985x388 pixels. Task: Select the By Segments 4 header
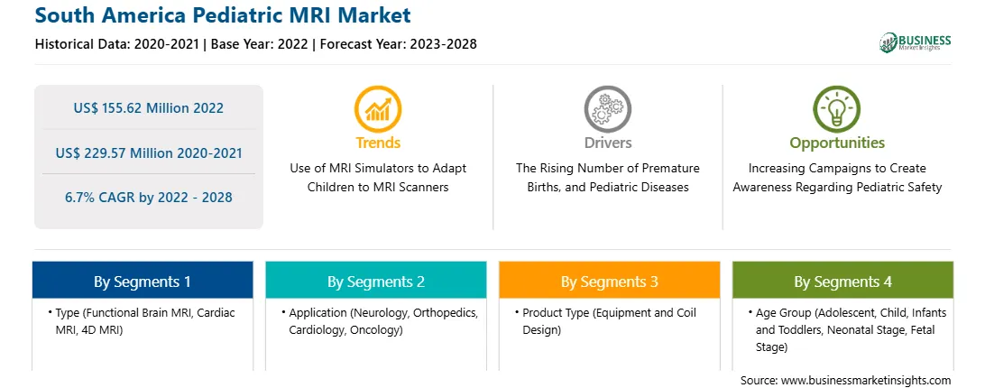pos(843,280)
